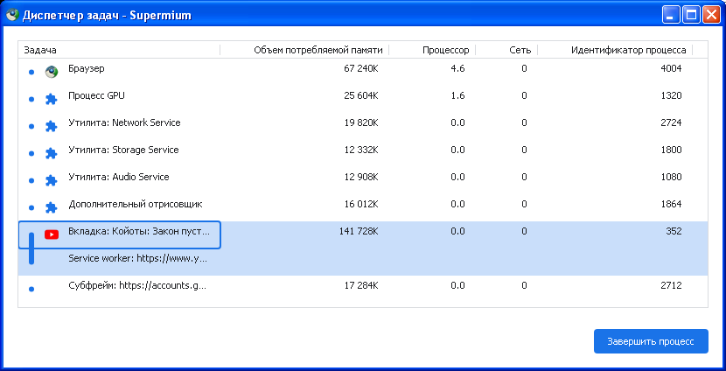Click memory value 12 332K
This screenshot has height=371, width=726.
pyautogui.click(x=361, y=150)
